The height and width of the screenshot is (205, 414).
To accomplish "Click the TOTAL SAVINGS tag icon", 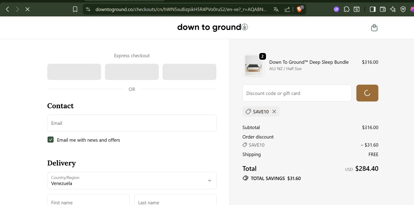I will pos(245,178).
